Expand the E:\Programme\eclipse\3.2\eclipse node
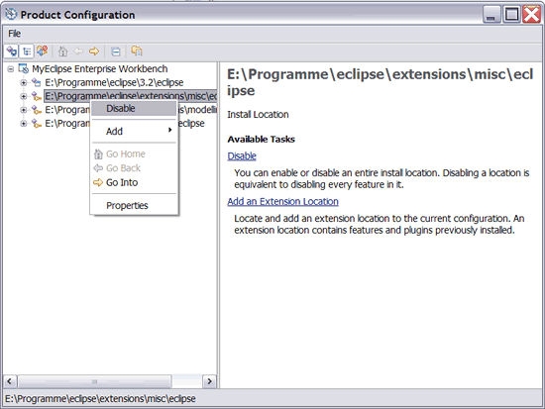This screenshot has height=409, width=545. point(24,83)
